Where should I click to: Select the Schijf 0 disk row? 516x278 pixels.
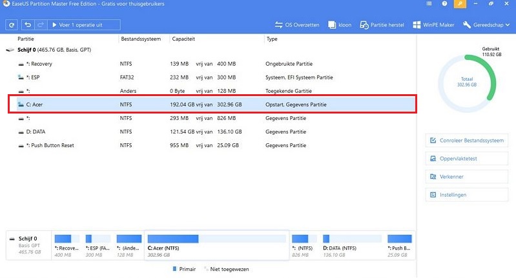(211, 50)
